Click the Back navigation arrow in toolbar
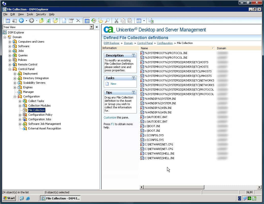Image resolution: width=264 pixels, height=204 pixels. [x=21, y=21]
